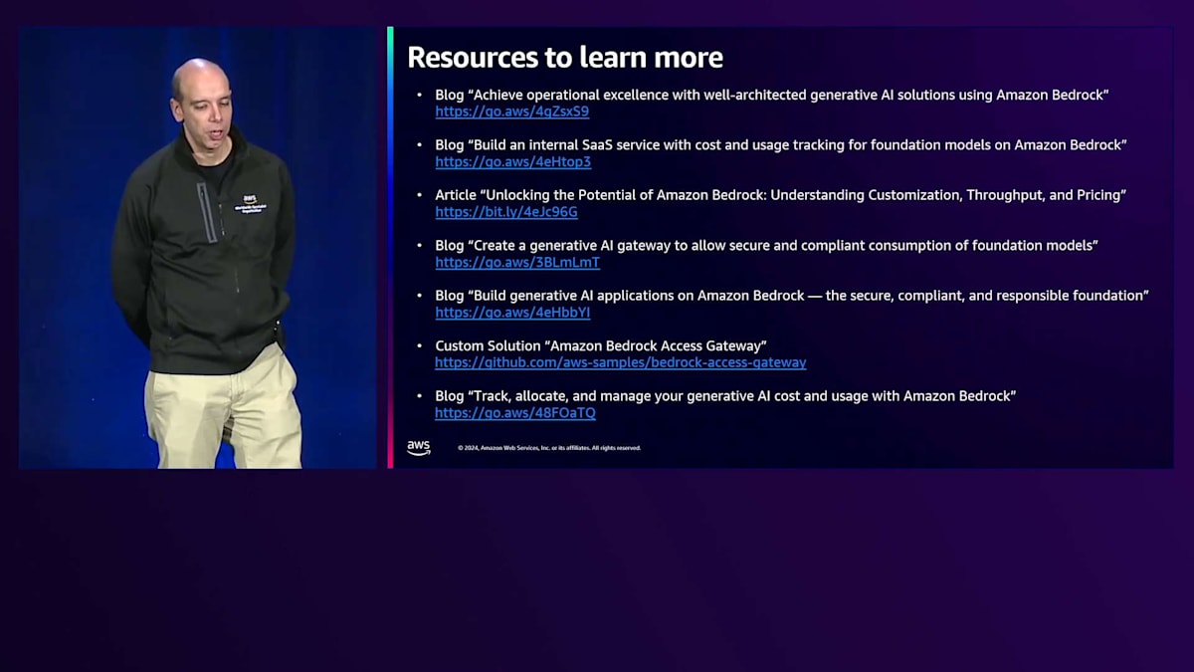
Task: Select the 'Amazon Bedrock Access Gateway' custom solution text
Action: pos(601,345)
